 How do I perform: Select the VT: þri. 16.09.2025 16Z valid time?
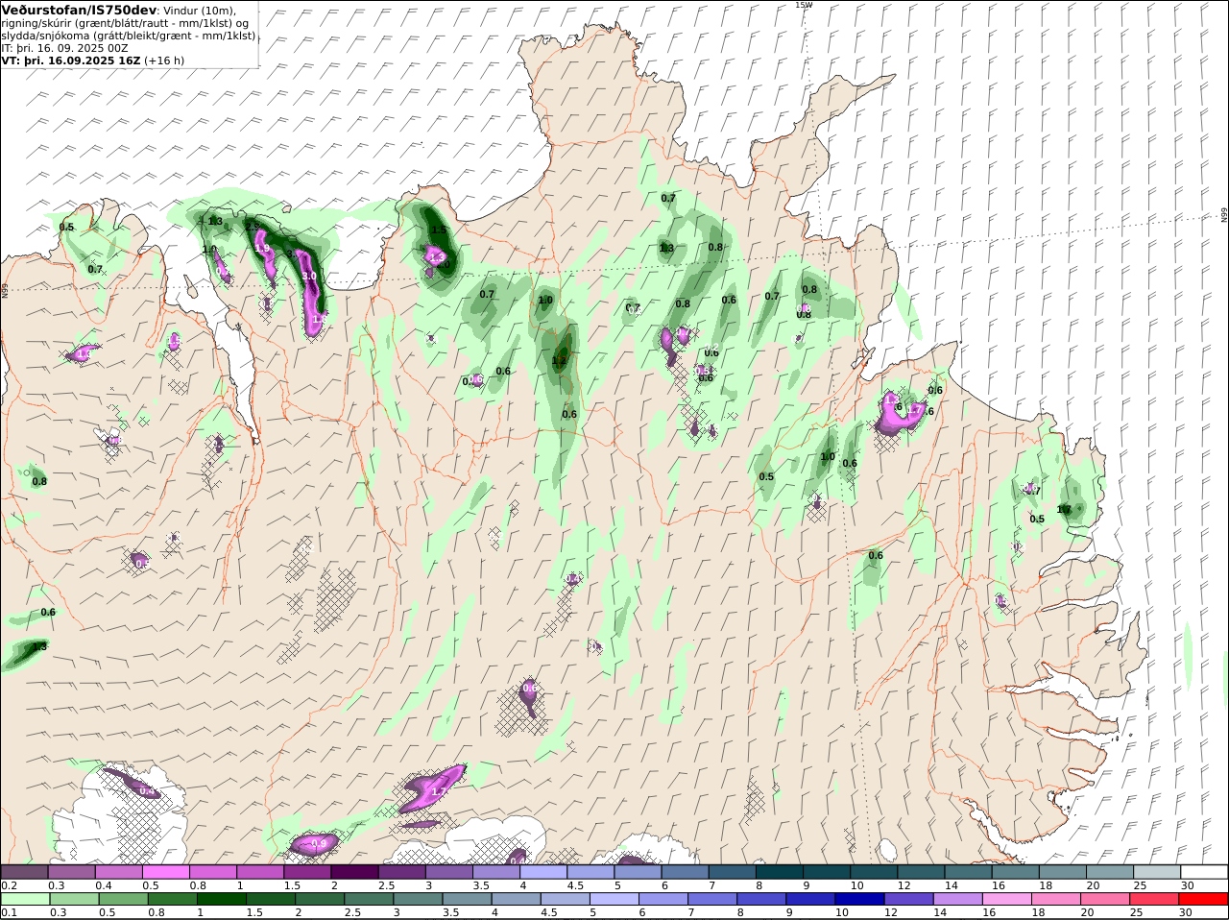(72, 60)
